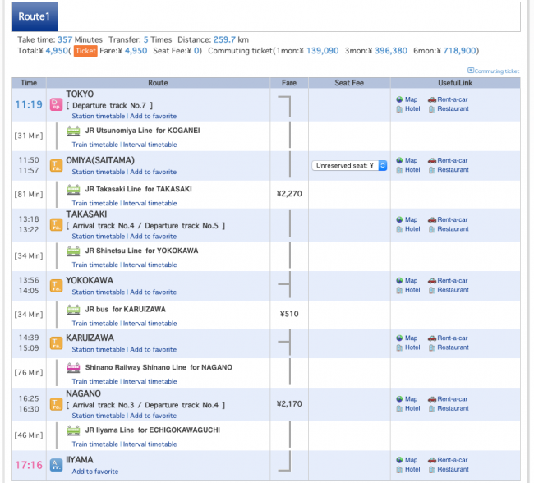The height and width of the screenshot is (483, 534).
Task: Select the Route1 tab
Action: pyautogui.click(x=35, y=16)
